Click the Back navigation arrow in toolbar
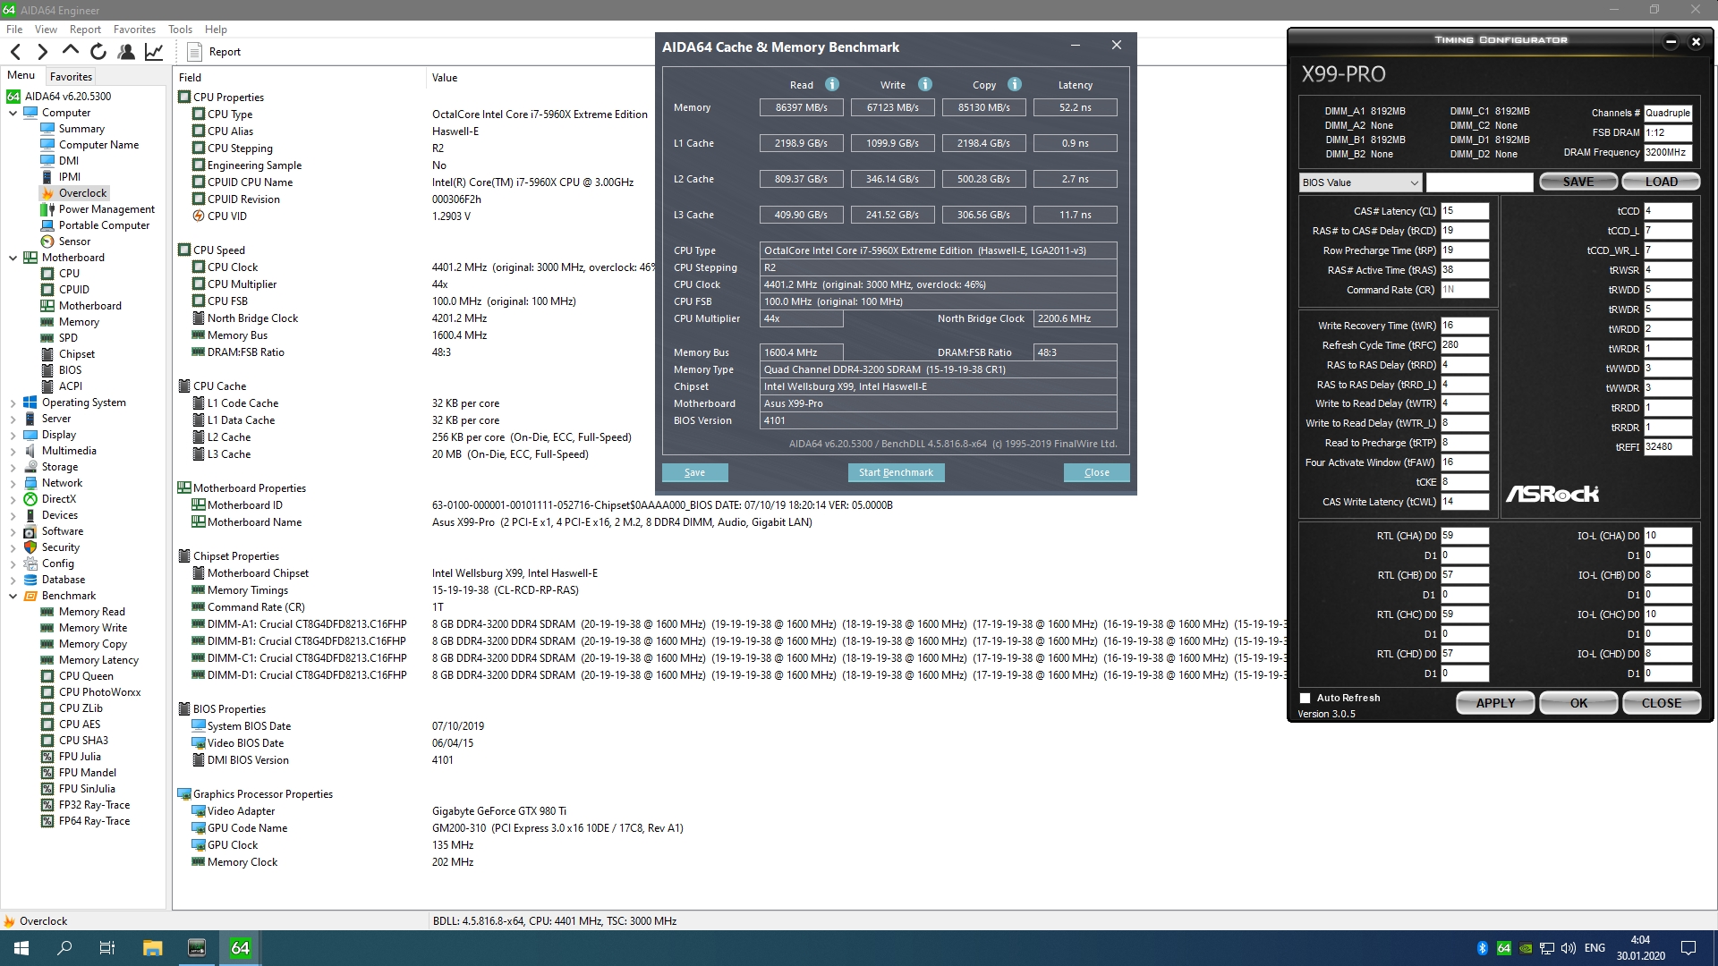This screenshot has height=966, width=1718. [15, 52]
